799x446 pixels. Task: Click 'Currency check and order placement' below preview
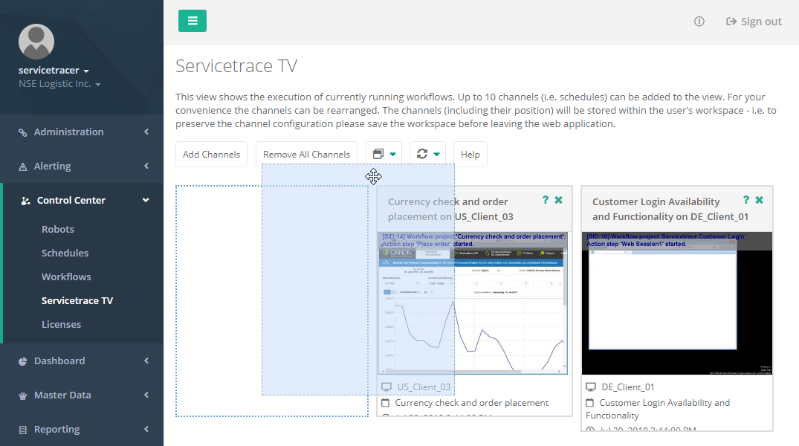472,403
